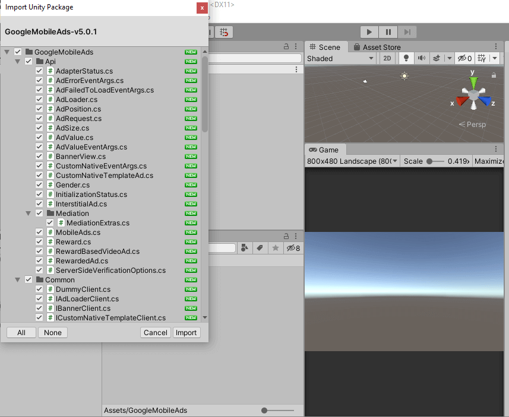Viewport: 509px width, 417px height.
Task: Click the Project panel lock icon
Action: 286,235
